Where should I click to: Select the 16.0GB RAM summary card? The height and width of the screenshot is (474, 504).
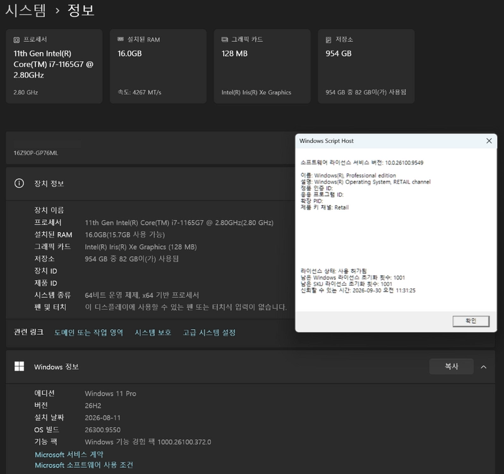click(x=158, y=66)
